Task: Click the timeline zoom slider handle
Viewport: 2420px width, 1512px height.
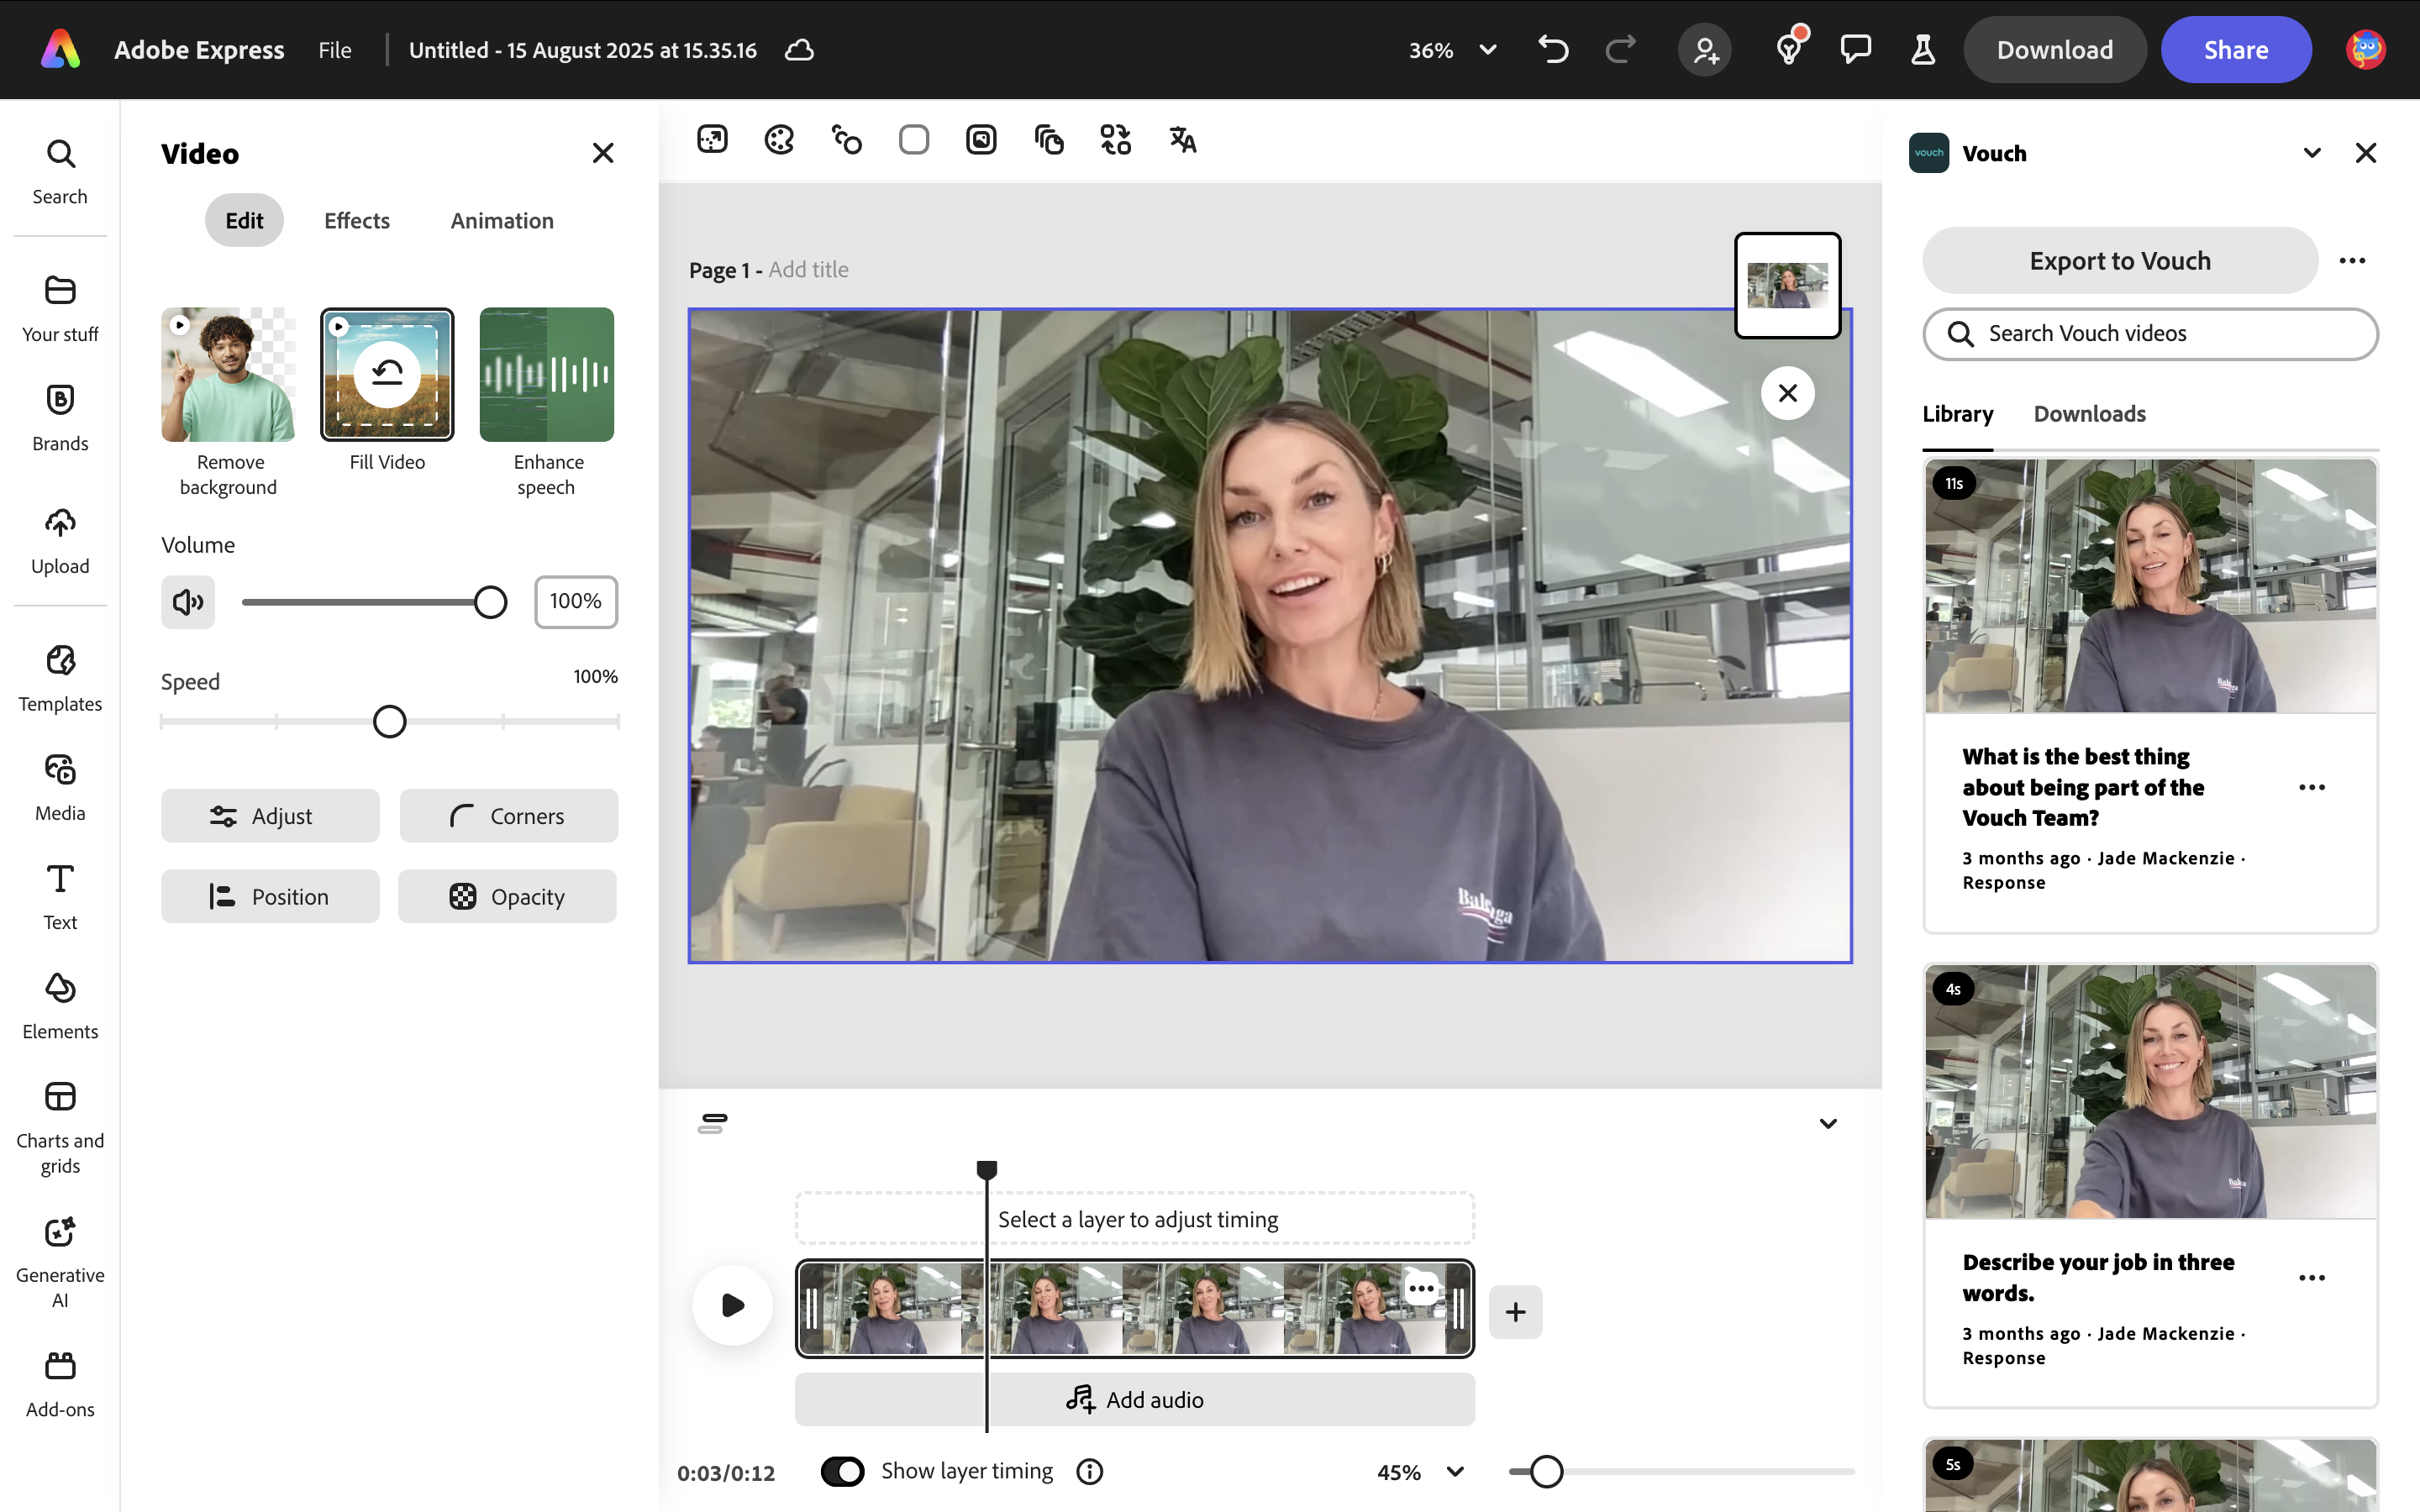Action: (x=1546, y=1472)
